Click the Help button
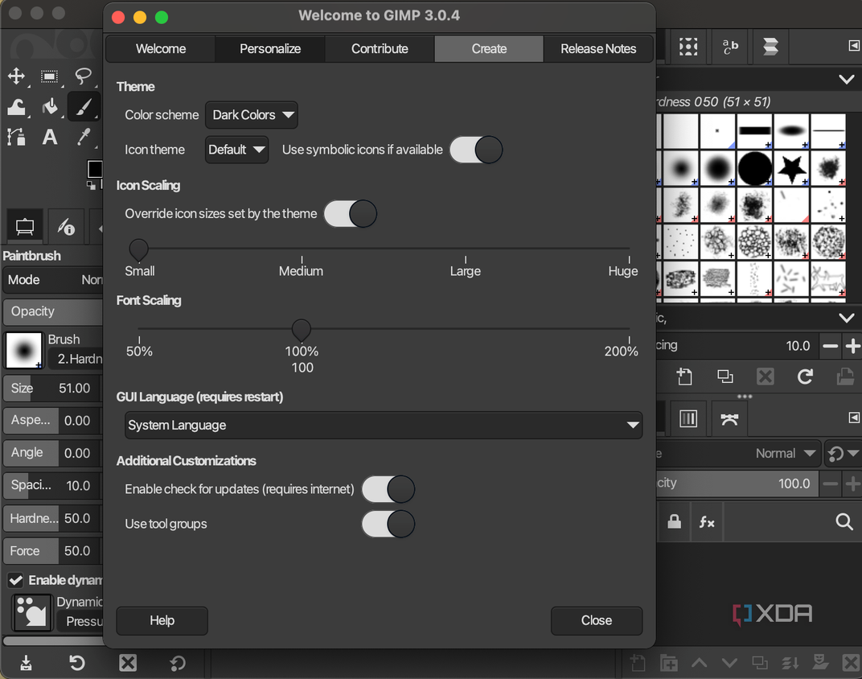This screenshot has height=679, width=862. coord(162,621)
